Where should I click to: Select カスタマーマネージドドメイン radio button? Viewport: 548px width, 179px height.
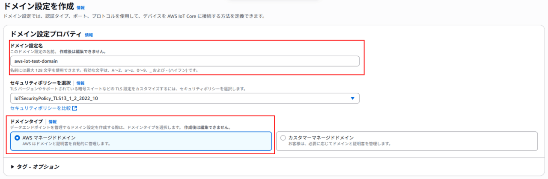(283, 138)
